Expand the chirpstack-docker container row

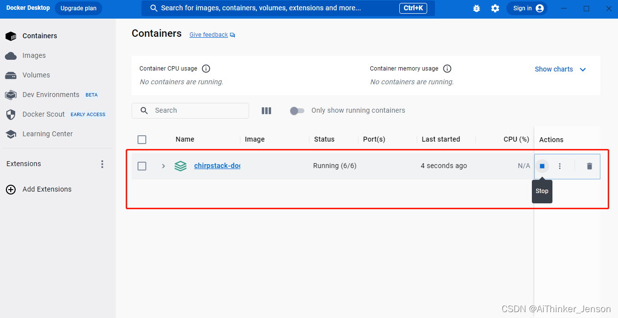(x=163, y=166)
